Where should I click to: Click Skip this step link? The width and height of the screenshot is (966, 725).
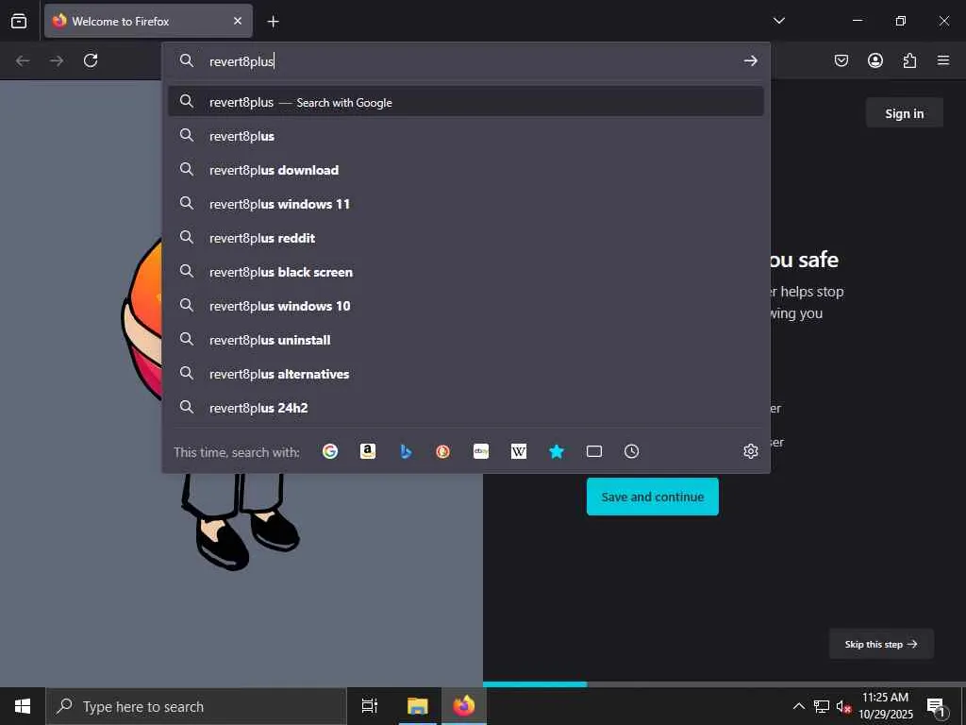pos(881,644)
